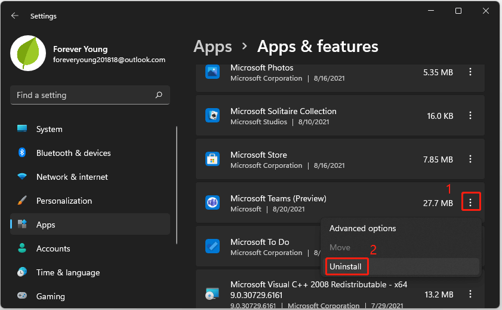
Task: Click the 27.7 MB size value
Action: click(x=438, y=203)
